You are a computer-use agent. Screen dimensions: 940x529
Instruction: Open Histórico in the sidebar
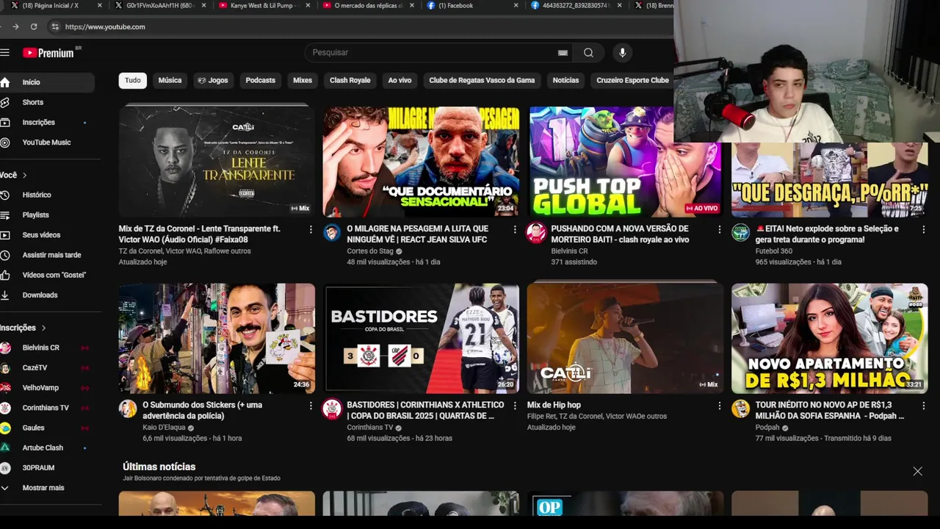click(47, 195)
